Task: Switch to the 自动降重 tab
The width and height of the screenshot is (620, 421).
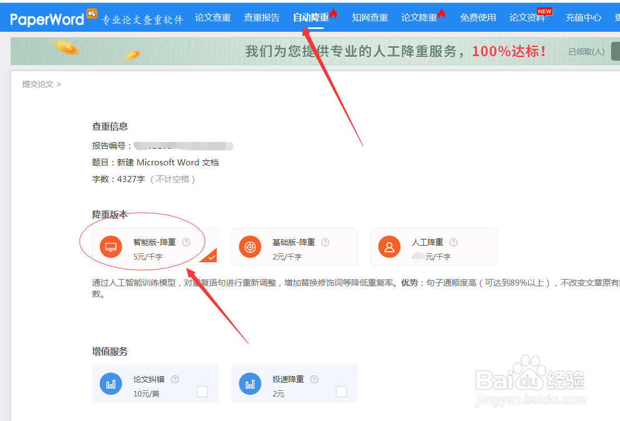Action: 311,17
